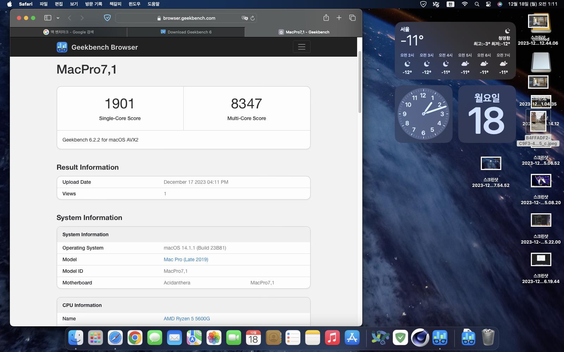564x352 pixels.
Task: Open the Mac Pro (Late 2019) link
Action: click(186, 259)
